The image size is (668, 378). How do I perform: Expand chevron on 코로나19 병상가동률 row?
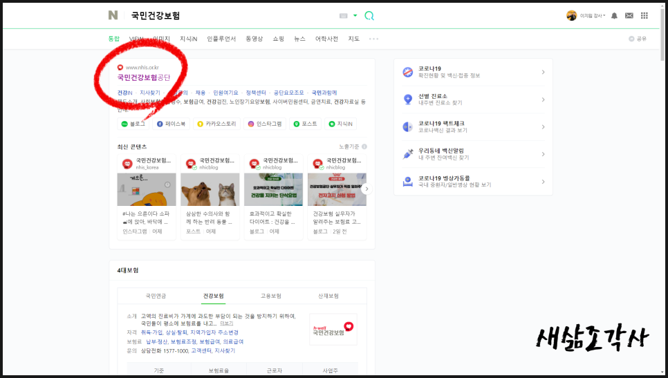point(543,182)
